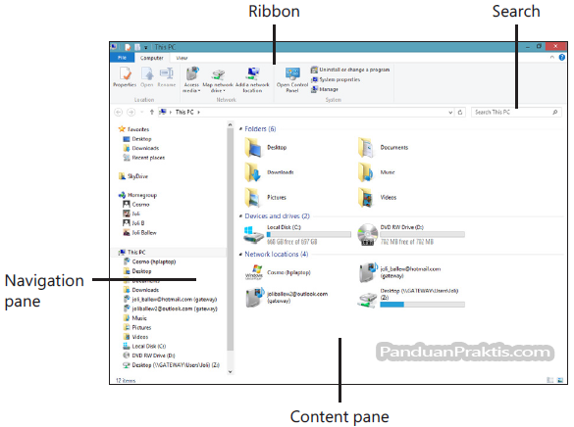Collapse the Folders (6) group
The height and width of the screenshot is (427, 574).
coord(240,129)
